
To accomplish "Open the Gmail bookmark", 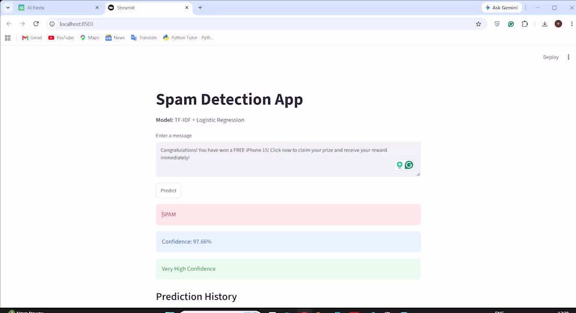I will coord(32,38).
